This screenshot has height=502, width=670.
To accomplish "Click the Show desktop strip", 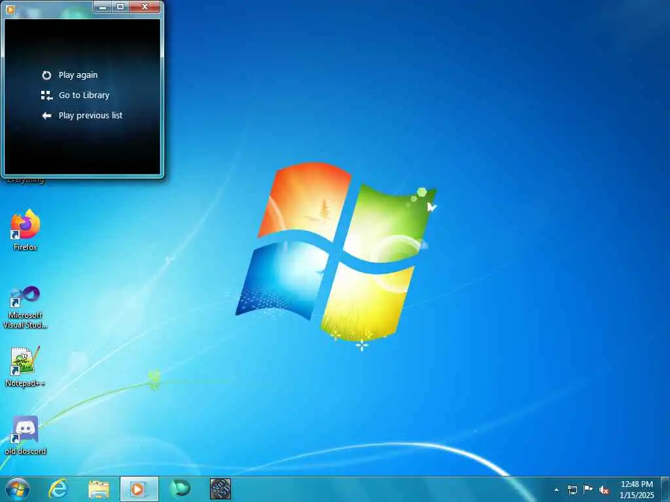I will point(665,489).
